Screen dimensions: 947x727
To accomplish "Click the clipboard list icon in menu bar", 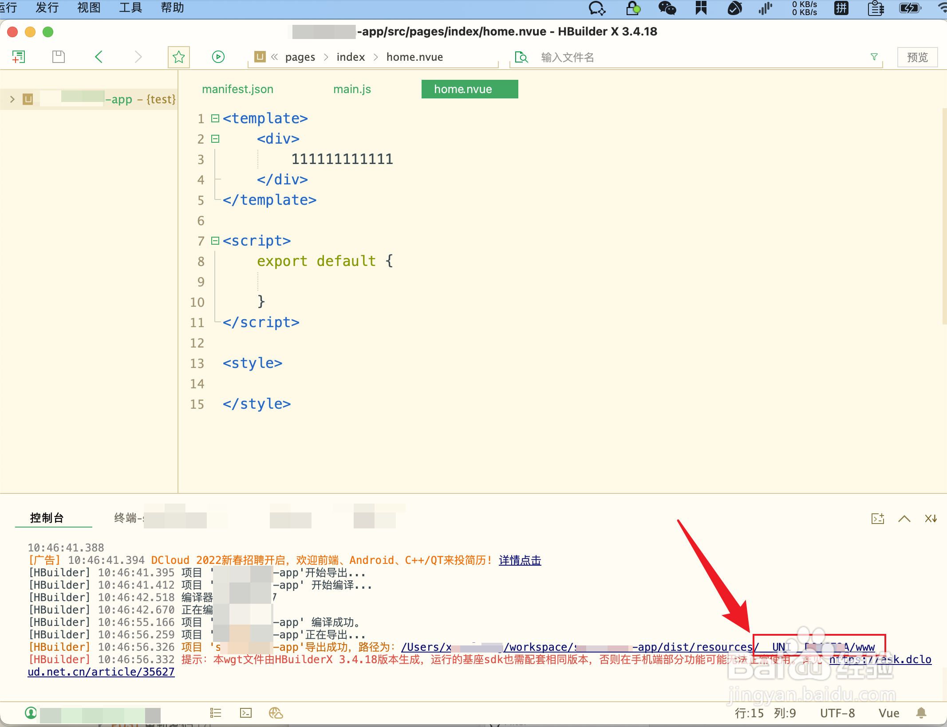I will (876, 8).
